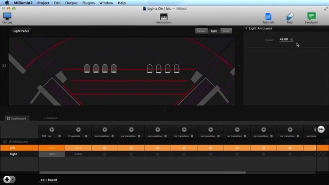Toggle the Right ambiance circle in fourth column
Image resolution: width=329 pixels, height=185 pixels.
click(x=131, y=154)
